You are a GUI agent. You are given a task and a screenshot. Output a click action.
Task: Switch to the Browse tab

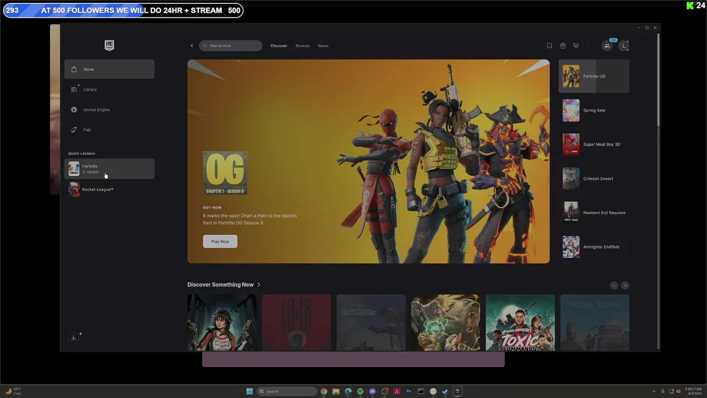coord(303,46)
